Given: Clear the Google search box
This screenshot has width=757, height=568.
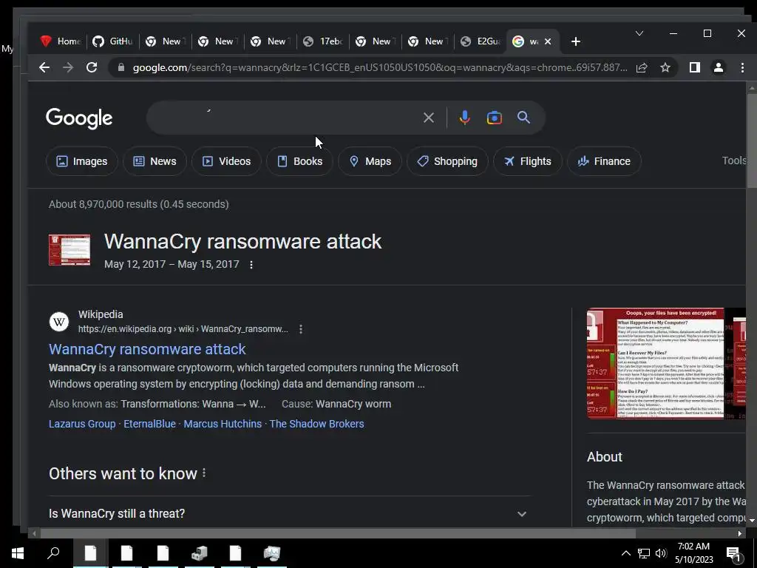Looking at the screenshot, I should point(428,118).
